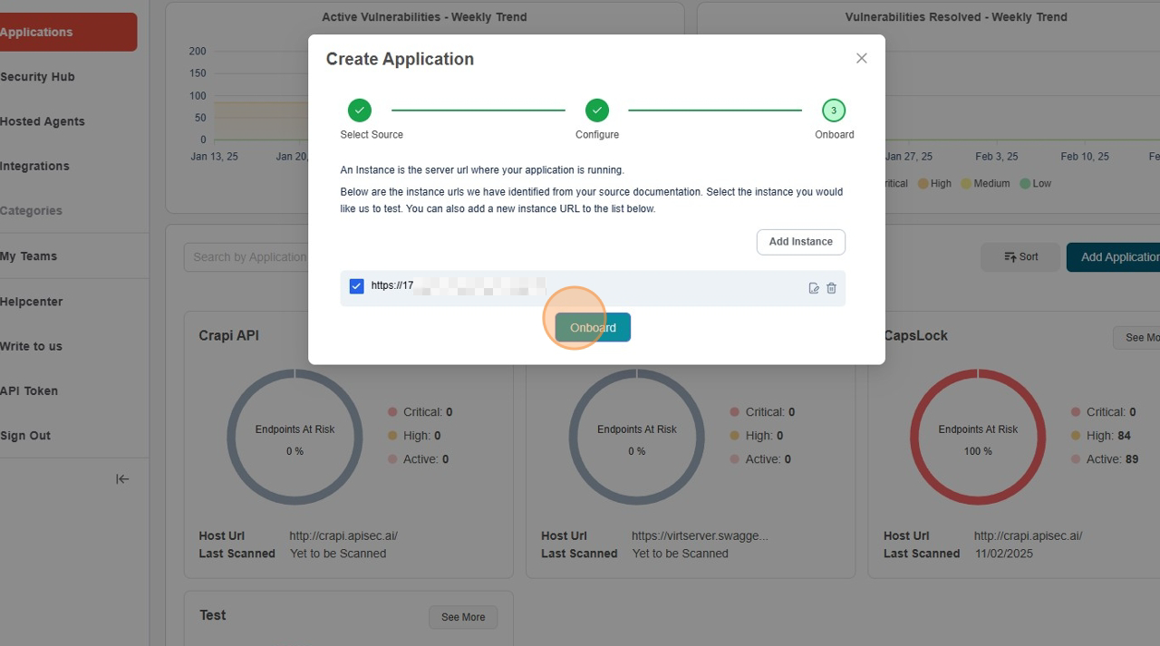Click the Select Source step checkmark
This screenshot has width=1160, height=646.
pos(360,111)
